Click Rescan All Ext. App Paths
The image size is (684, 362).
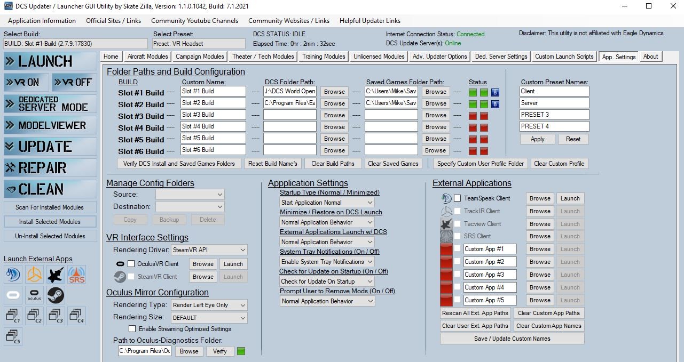[475, 313]
